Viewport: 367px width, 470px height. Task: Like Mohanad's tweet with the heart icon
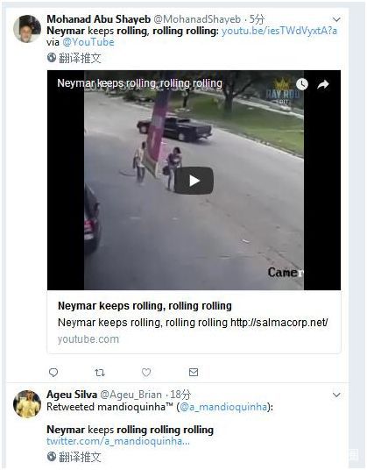coord(146,373)
